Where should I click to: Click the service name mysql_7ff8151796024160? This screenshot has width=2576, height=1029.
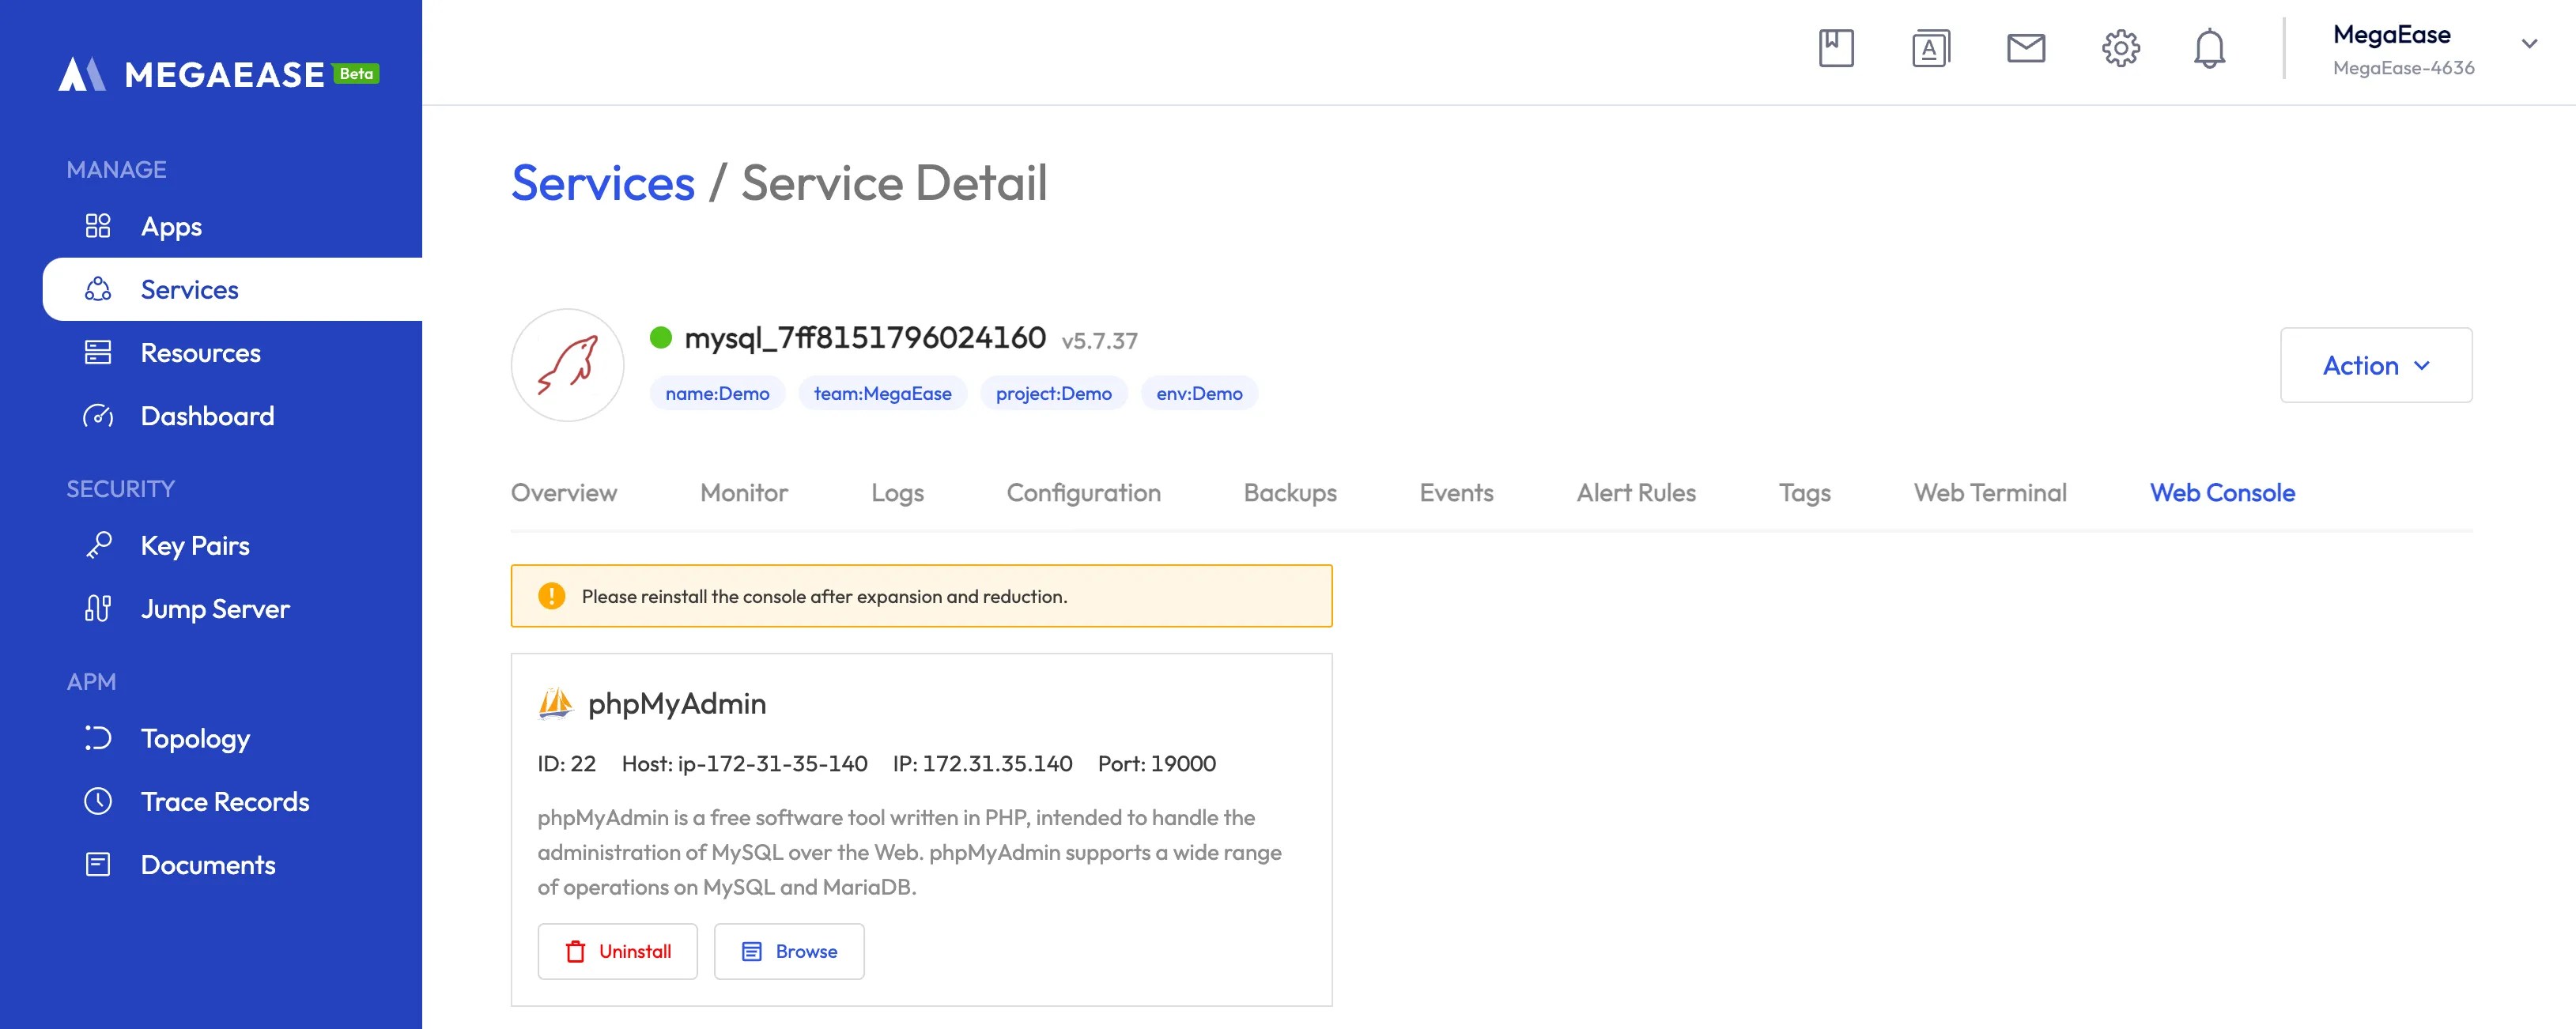click(x=865, y=338)
